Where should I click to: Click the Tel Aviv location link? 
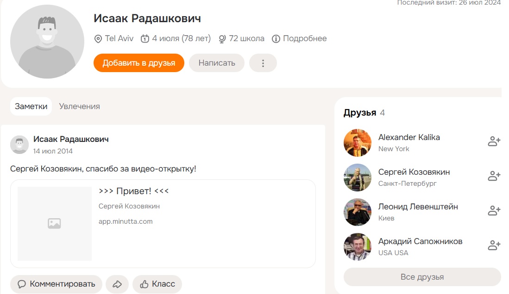coord(119,38)
